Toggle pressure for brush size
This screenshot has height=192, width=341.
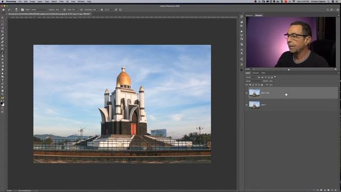point(116,10)
